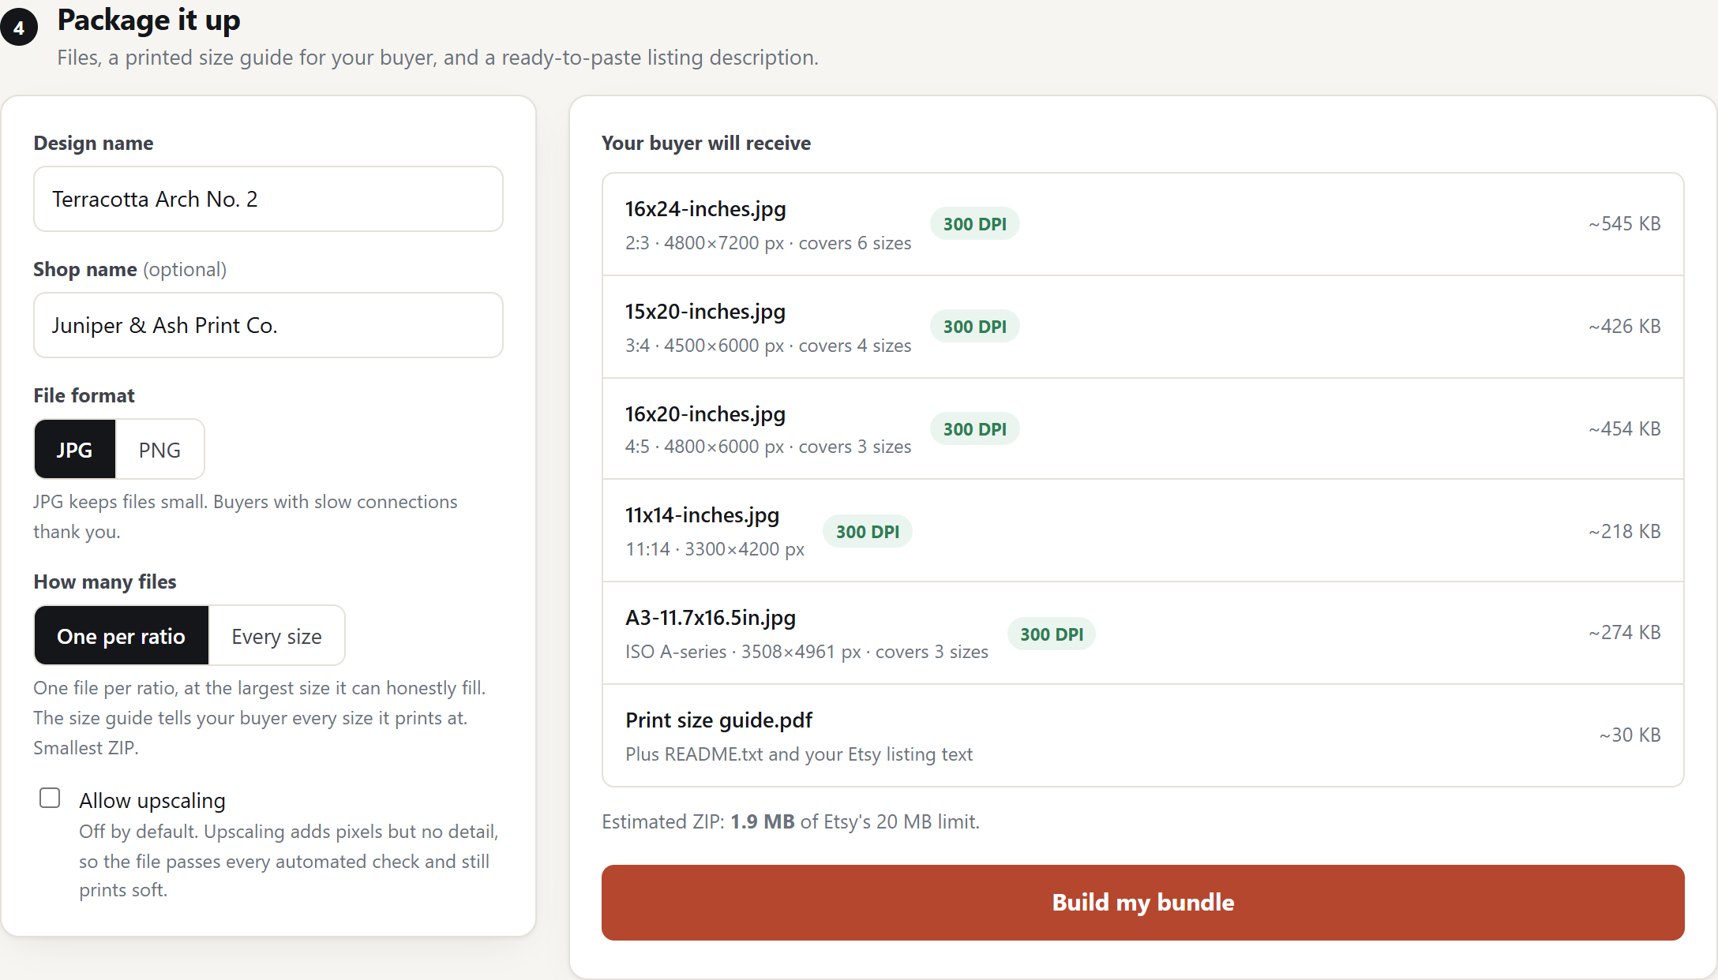Select the JPG file format

tap(75, 450)
